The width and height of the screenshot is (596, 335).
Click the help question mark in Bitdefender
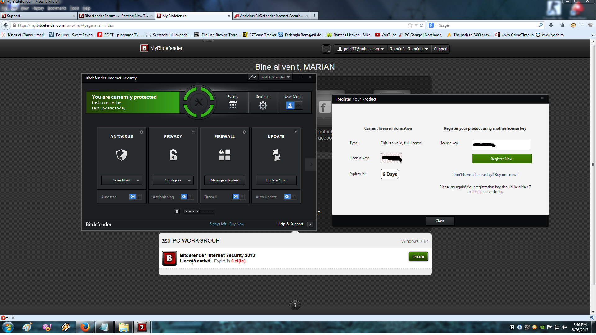click(310, 225)
